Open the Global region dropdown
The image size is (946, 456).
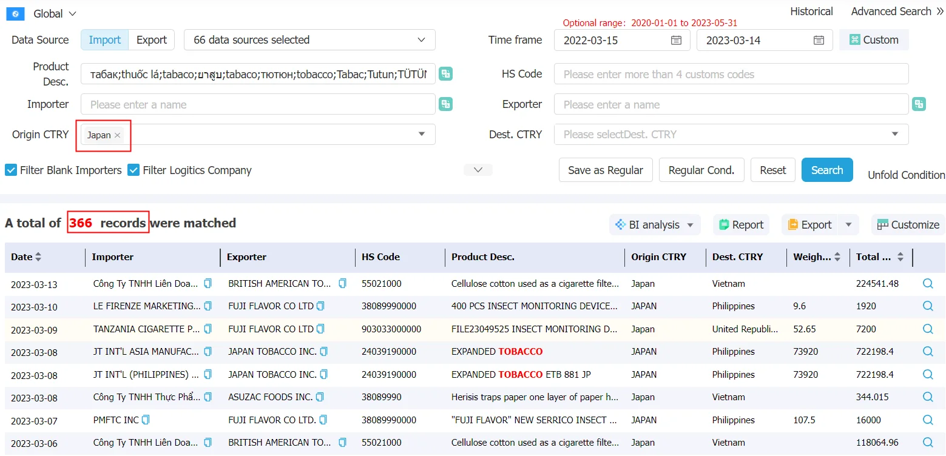(x=55, y=13)
